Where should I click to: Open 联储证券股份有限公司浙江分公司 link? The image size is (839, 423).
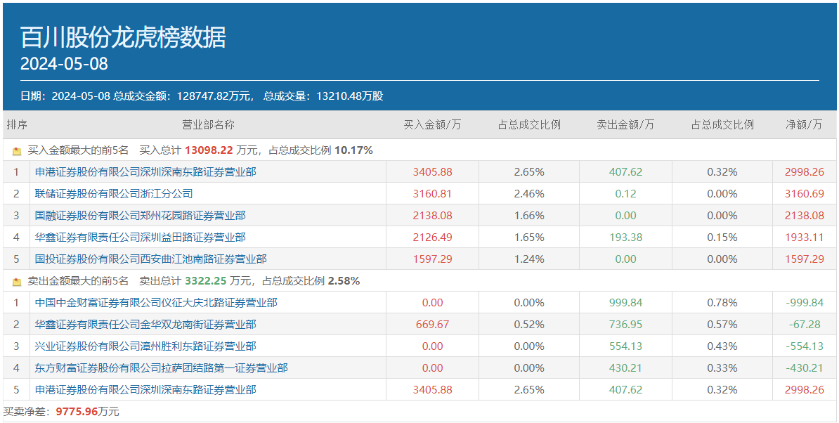(x=114, y=193)
